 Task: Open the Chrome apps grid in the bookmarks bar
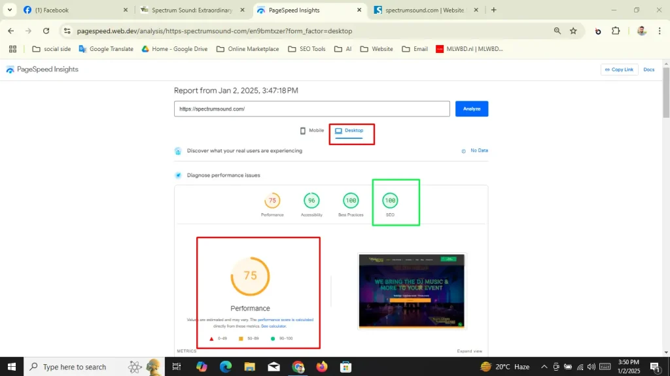(12, 49)
